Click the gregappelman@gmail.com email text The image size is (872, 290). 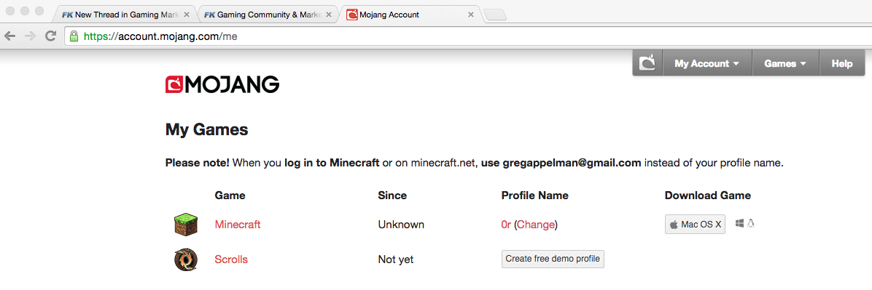point(572,163)
